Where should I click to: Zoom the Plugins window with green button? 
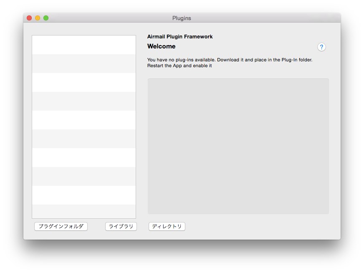[46, 18]
